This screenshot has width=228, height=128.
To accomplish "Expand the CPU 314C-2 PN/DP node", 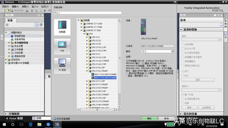I will 87,61.
